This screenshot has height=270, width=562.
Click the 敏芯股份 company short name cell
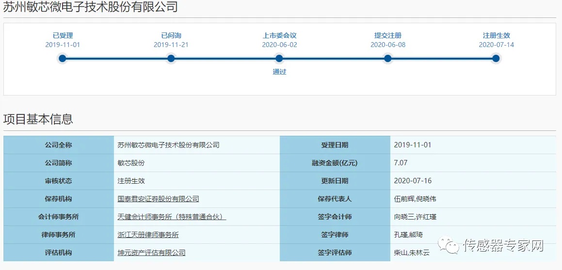point(131,163)
